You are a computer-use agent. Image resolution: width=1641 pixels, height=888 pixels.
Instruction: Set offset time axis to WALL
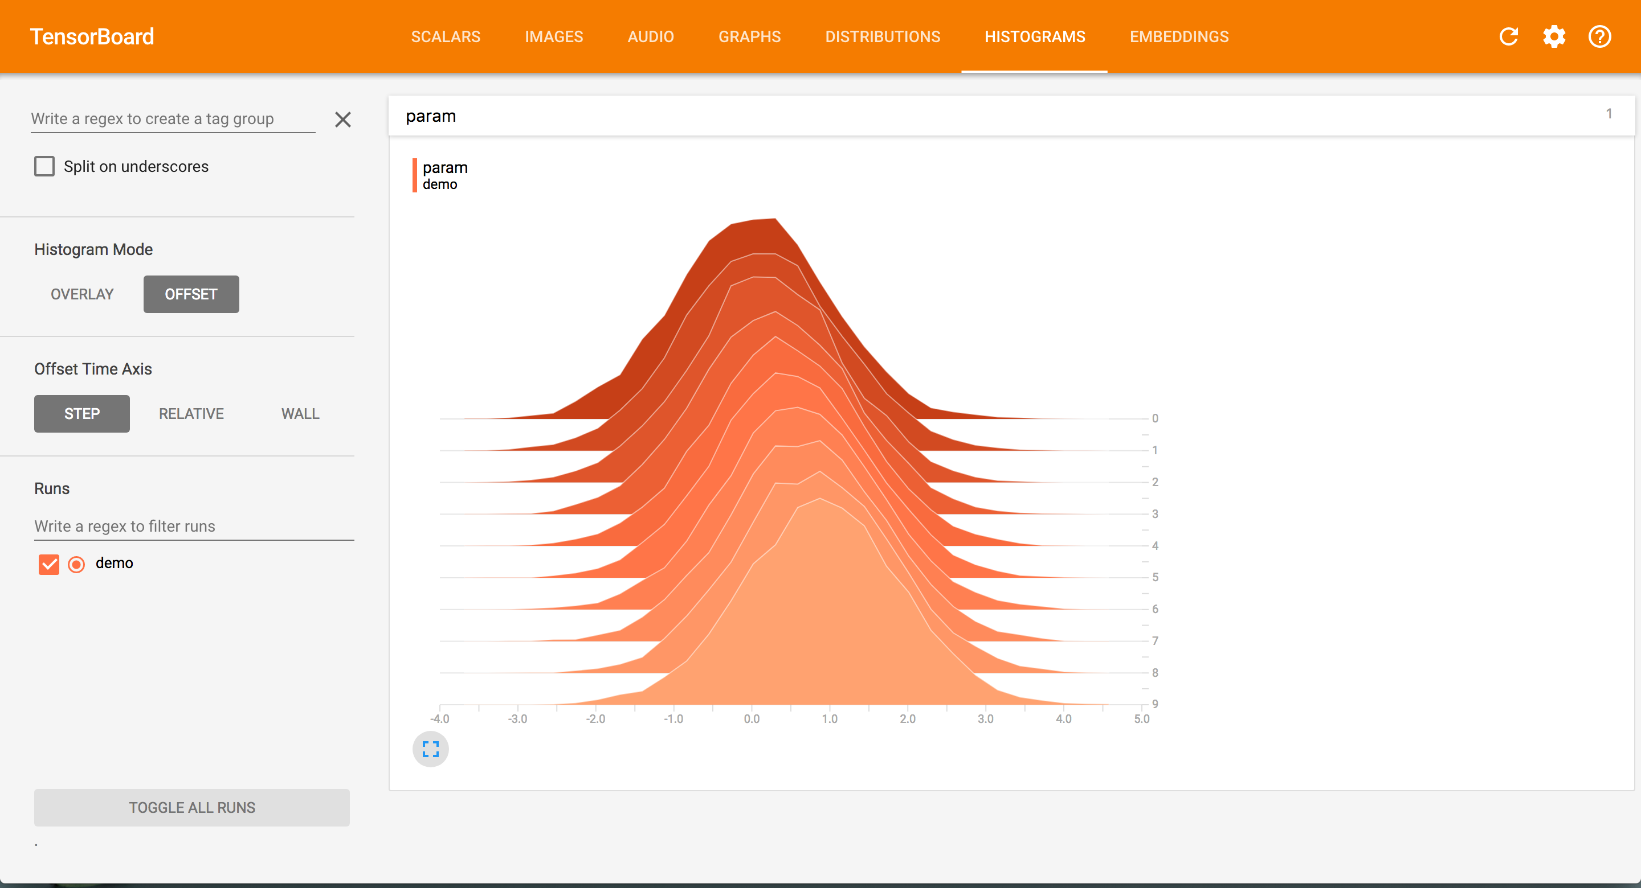[300, 414]
